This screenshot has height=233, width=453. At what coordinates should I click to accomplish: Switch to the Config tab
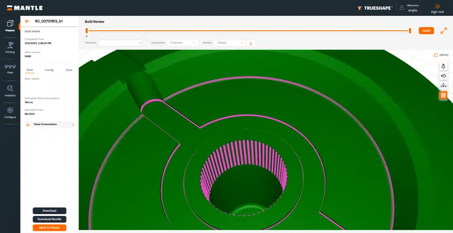click(49, 70)
